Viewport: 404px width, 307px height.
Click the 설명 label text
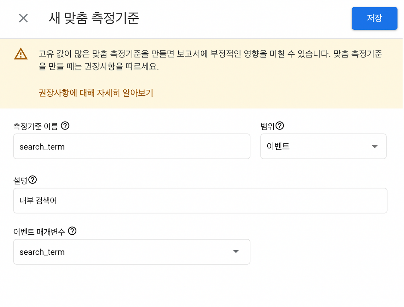coord(20,180)
